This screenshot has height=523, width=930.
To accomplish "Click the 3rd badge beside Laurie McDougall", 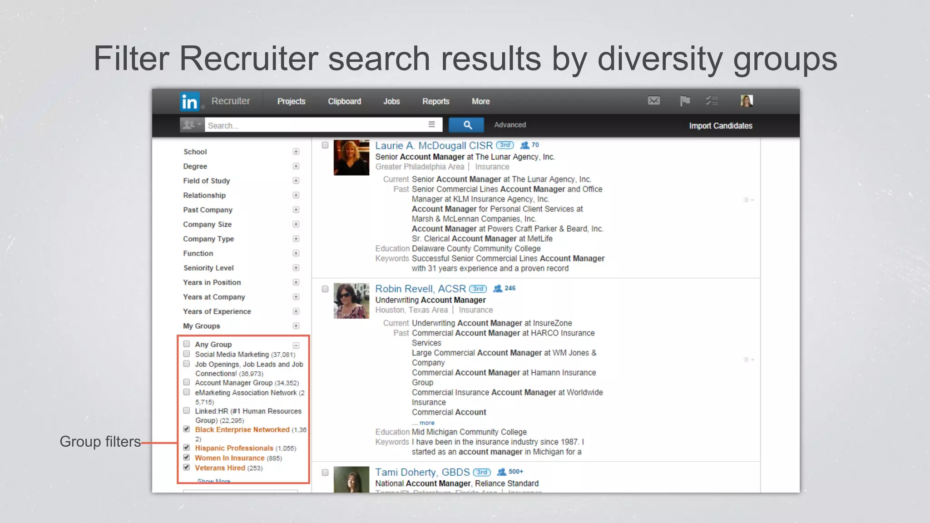I will pos(505,145).
